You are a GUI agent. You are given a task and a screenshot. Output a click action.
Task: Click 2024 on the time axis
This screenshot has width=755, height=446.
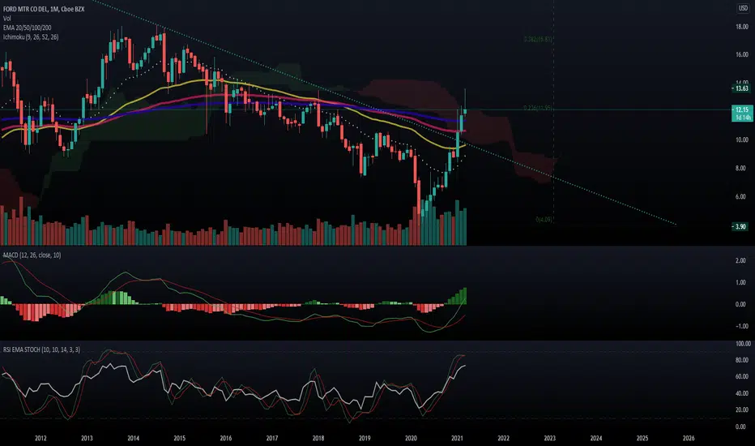point(596,438)
